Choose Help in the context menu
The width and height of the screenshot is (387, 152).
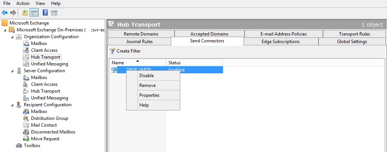153,105
